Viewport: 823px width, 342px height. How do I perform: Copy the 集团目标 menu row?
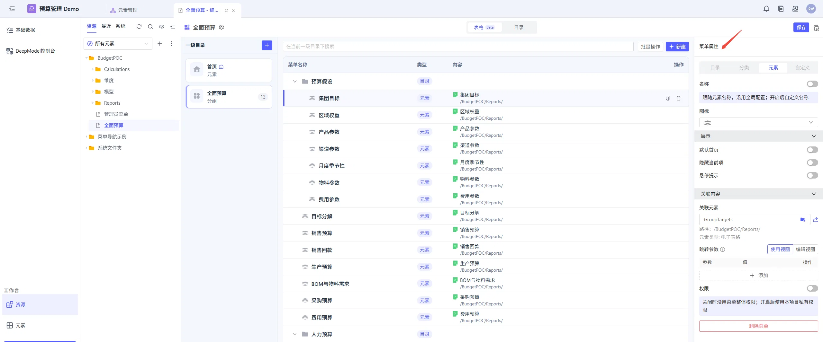pos(668,98)
